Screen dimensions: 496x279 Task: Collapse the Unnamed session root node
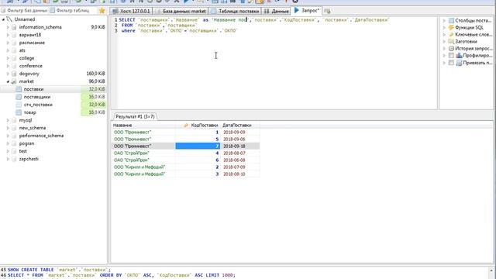coord(3,19)
